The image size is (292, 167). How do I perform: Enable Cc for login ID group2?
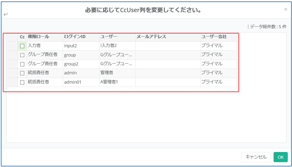(22, 64)
